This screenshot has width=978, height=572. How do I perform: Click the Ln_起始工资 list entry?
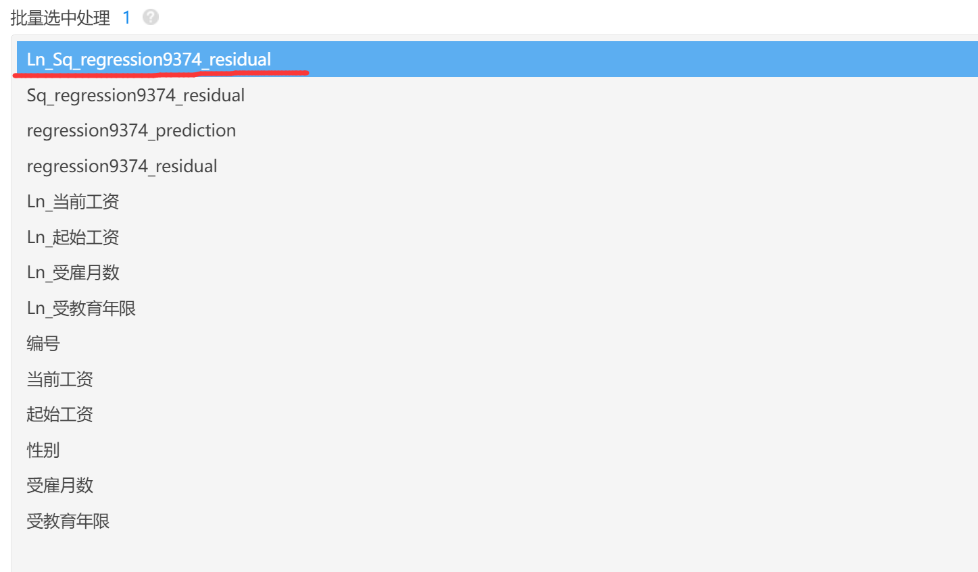(73, 237)
